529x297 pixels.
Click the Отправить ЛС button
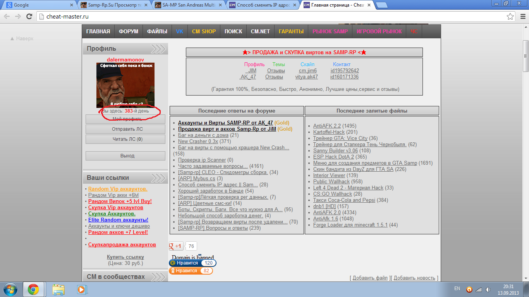125,129
